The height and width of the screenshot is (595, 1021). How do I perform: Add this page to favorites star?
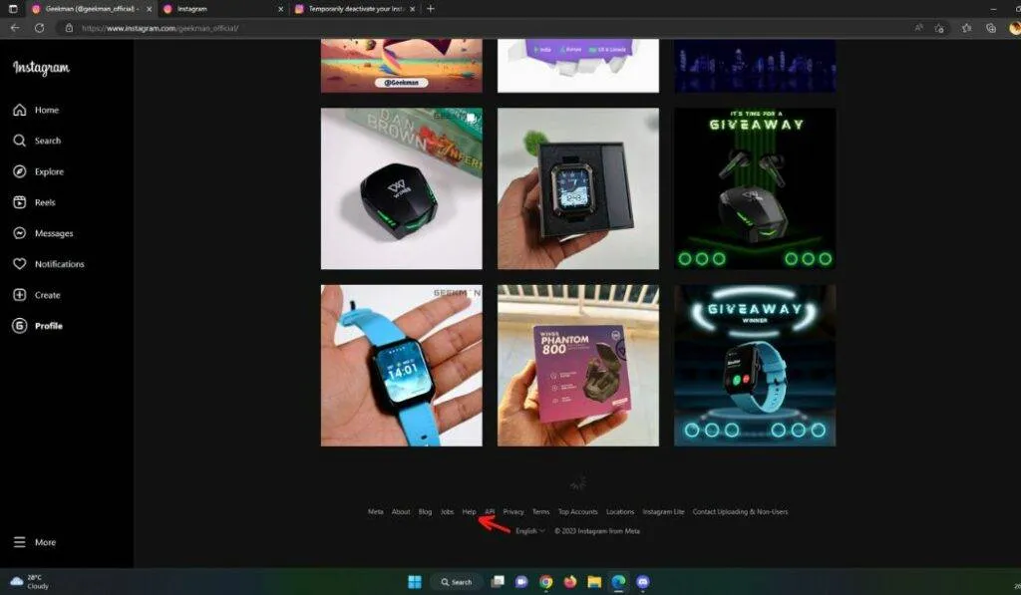[x=939, y=28]
